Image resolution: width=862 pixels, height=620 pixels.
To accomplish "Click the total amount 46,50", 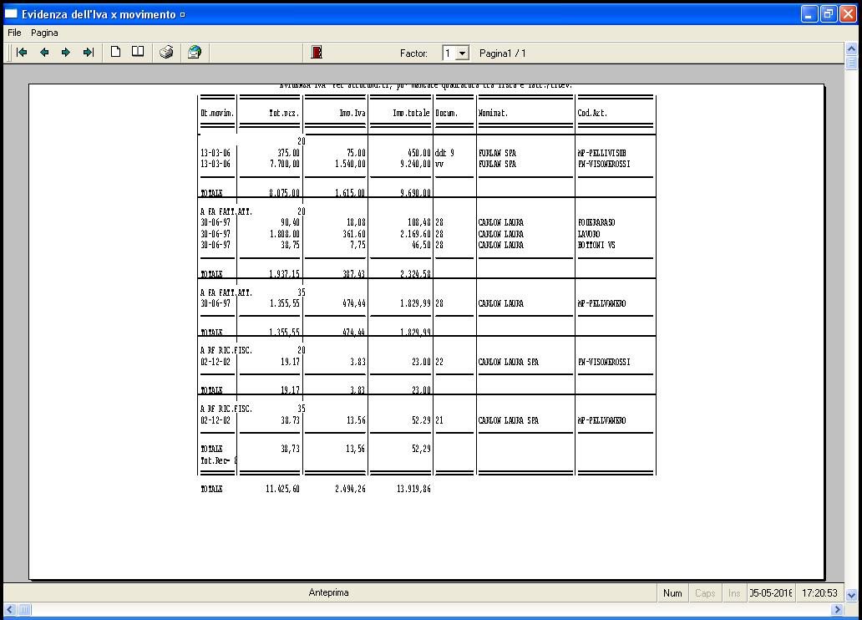I will 422,245.
